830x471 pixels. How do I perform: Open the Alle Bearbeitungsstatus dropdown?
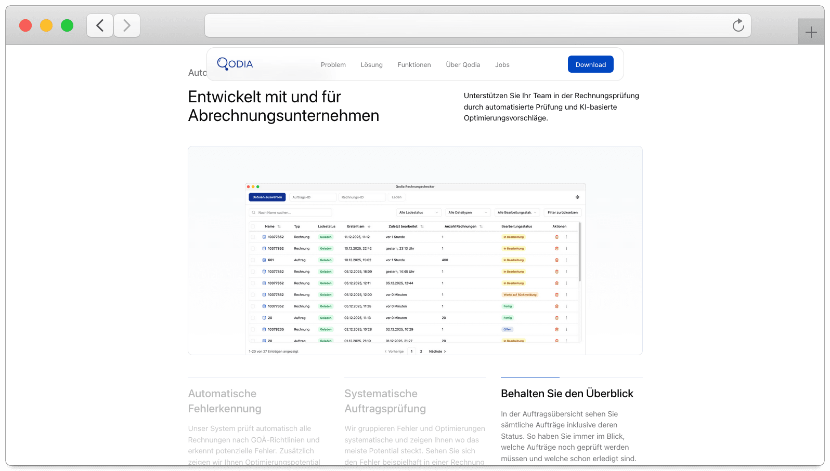click(517, 212)
